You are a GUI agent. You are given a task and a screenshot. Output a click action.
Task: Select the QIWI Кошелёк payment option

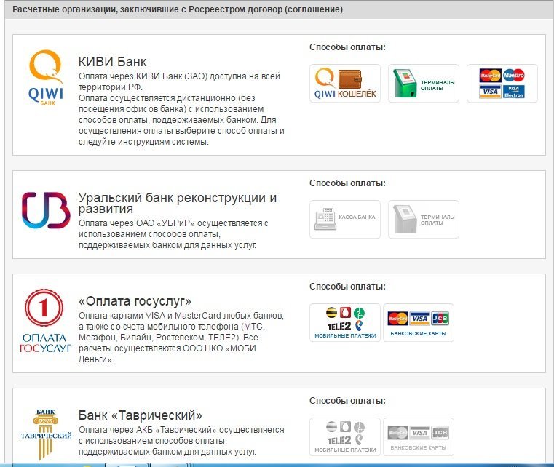(x=345, y=84)
